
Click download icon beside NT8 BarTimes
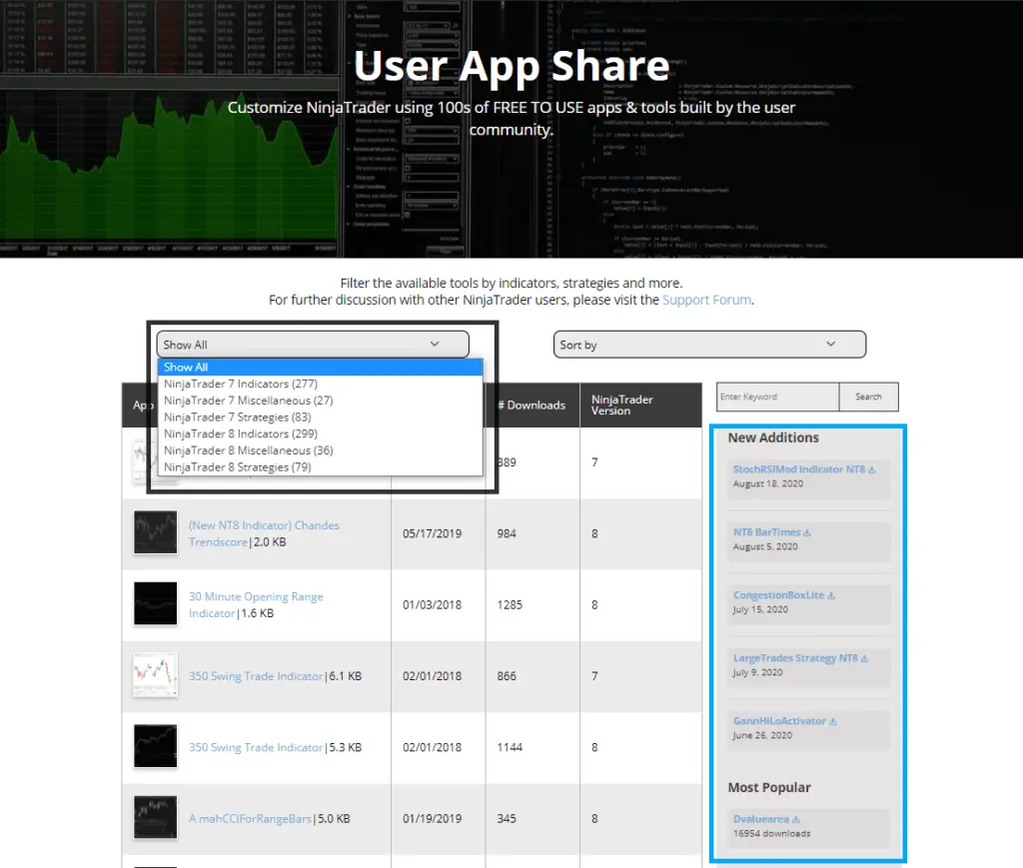[807, 532]
